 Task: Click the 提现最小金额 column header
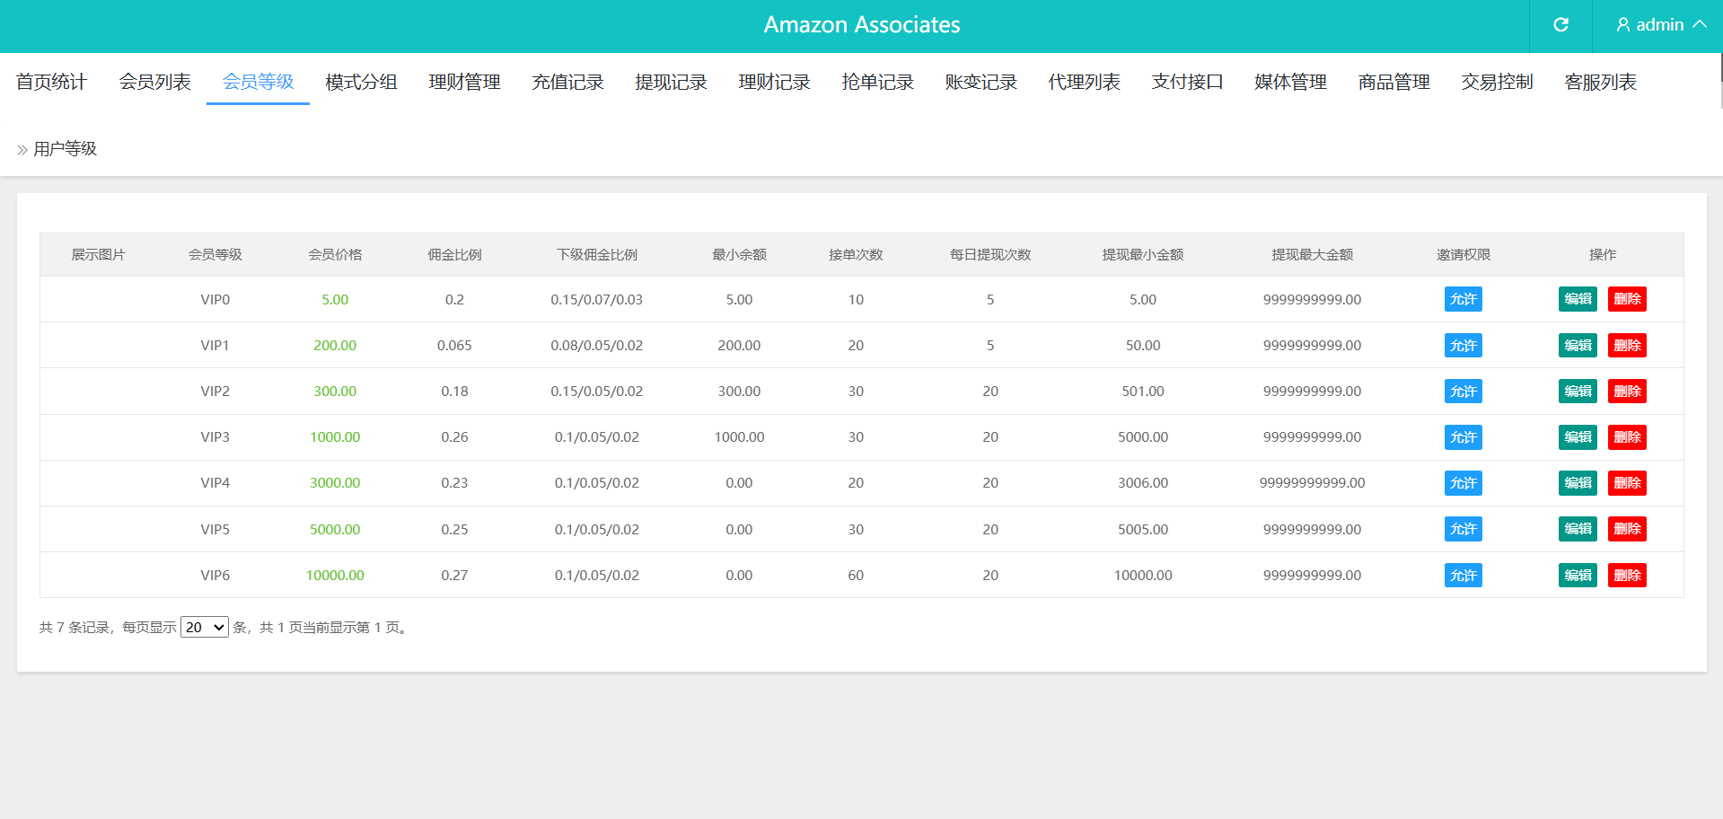pyautogui.click(x=1143, y=255)
